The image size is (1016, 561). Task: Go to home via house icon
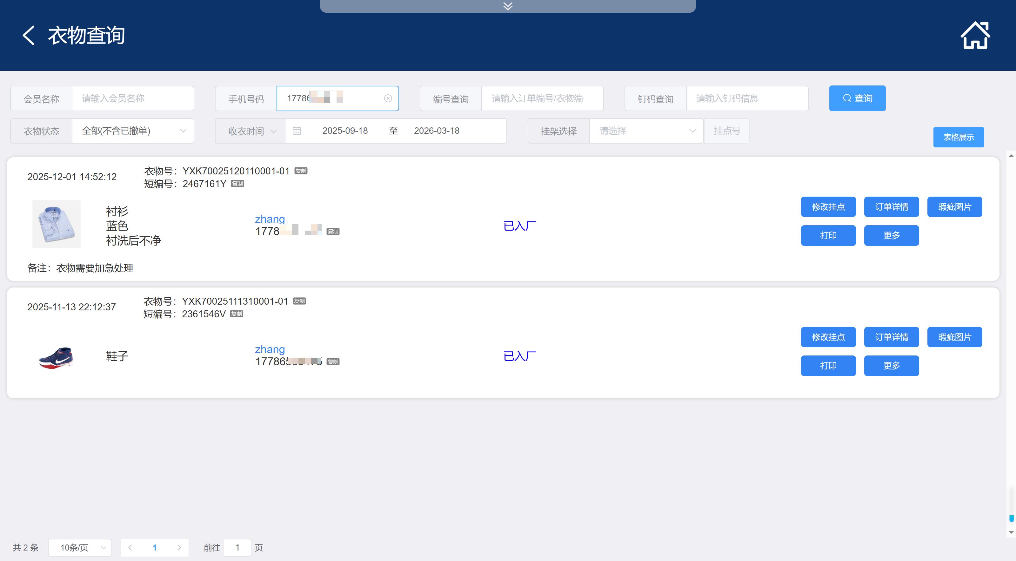point(975,36)
